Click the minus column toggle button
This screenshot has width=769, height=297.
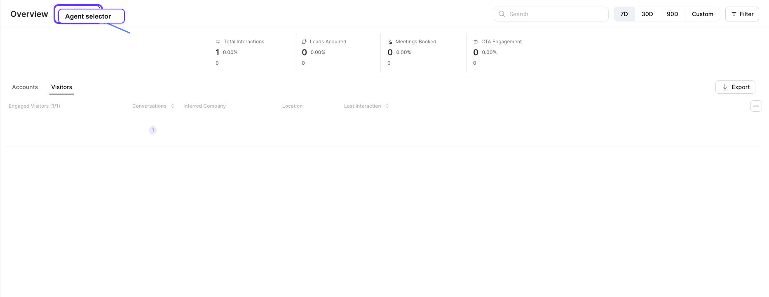tap(756, 106)
